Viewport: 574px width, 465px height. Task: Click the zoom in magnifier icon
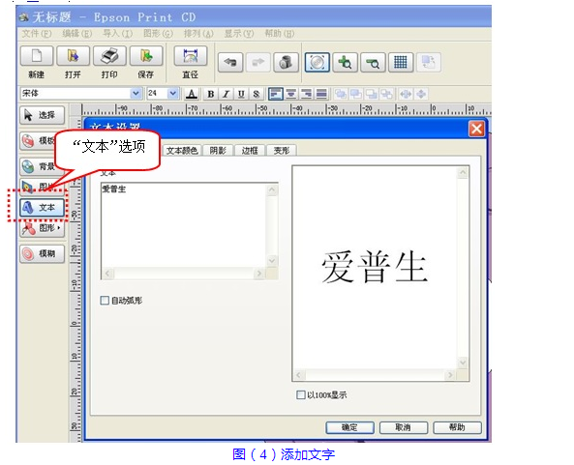(345, 62)
